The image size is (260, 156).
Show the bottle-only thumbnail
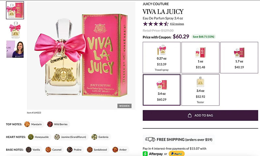point(15,30)
